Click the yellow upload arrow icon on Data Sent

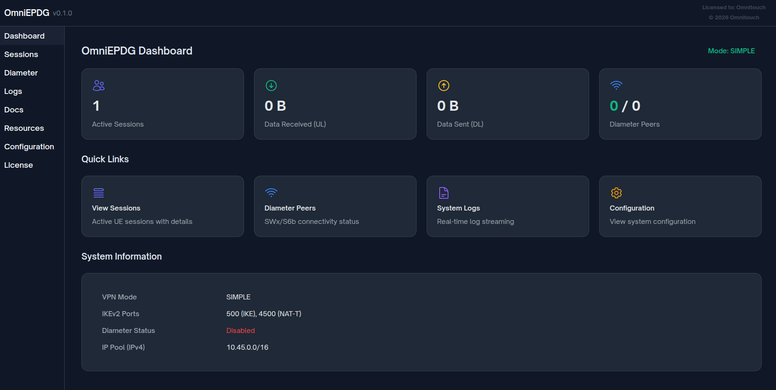pyautogui.click(x=443, y=85)
